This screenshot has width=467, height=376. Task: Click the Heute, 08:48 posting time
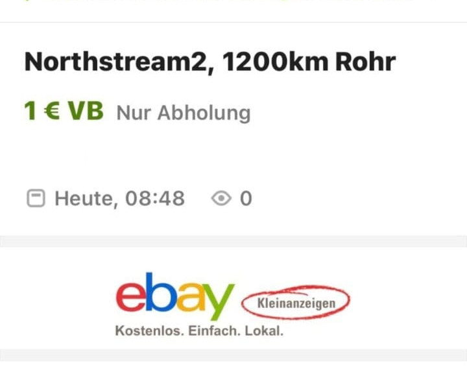[119, 198]
